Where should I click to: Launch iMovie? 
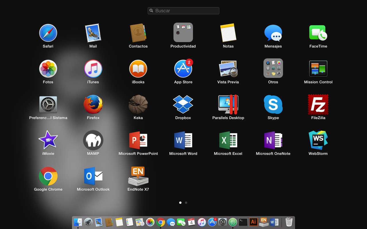[x=48, y=140]
